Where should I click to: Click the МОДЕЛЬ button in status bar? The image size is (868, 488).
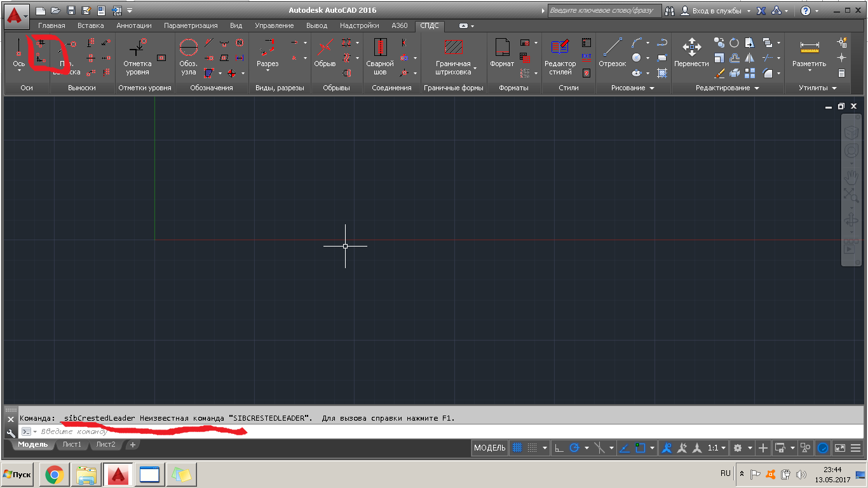coord(490,448)
